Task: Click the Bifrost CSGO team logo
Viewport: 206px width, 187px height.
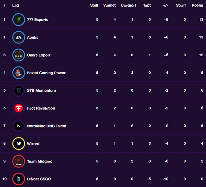Action: [x=19, y=179]
